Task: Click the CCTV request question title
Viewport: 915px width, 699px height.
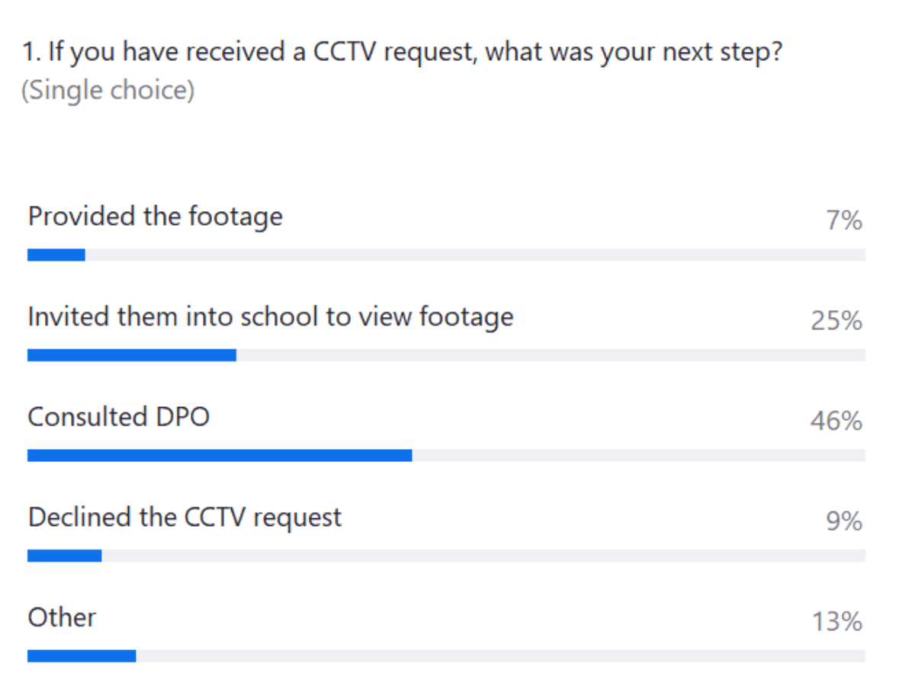Action: click(403, 54)
